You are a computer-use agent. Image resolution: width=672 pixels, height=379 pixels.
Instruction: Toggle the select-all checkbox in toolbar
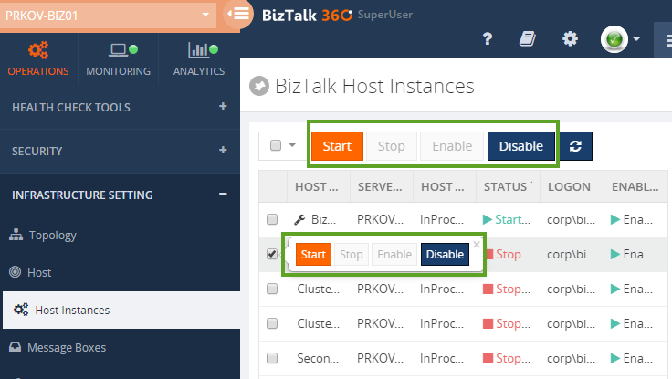point(276,145)
